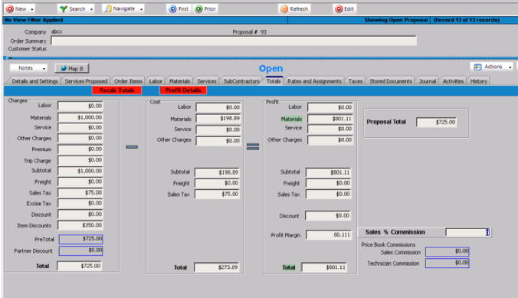Viewport: 518px width, 298px height.
Task: Select the Stored Documents tab
Action: 391,81
